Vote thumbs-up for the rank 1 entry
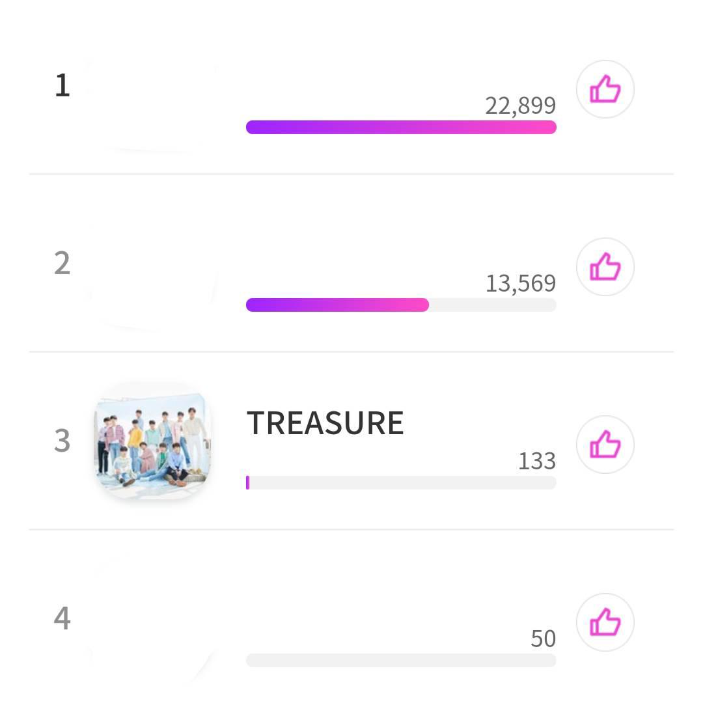This screenshot has width=703, height=703. 605,89
